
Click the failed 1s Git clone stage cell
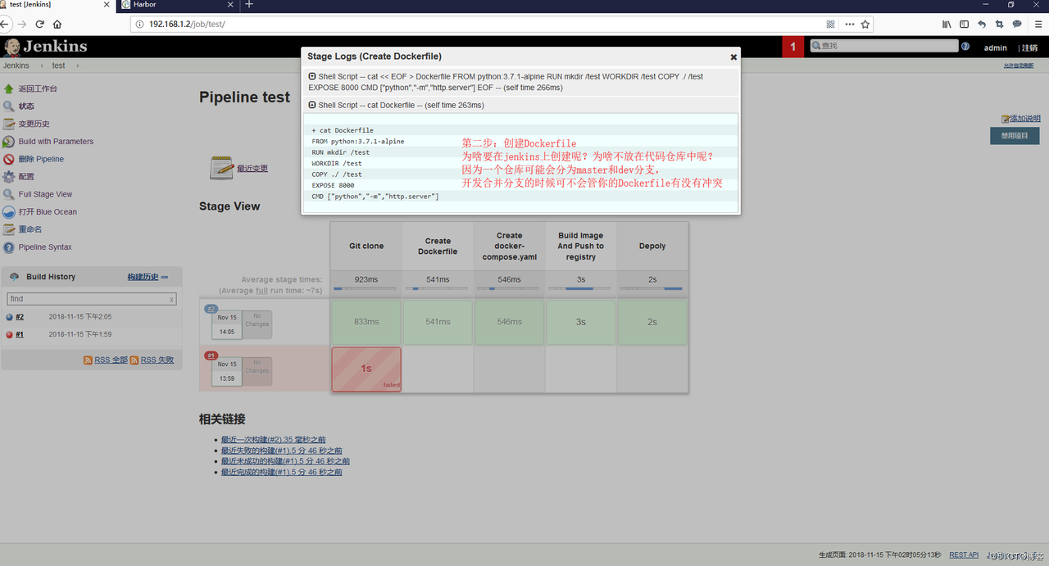(366, 369)
